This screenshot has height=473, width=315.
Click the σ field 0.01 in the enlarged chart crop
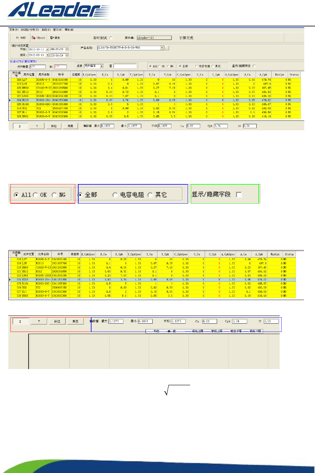[x=271, y=321]
